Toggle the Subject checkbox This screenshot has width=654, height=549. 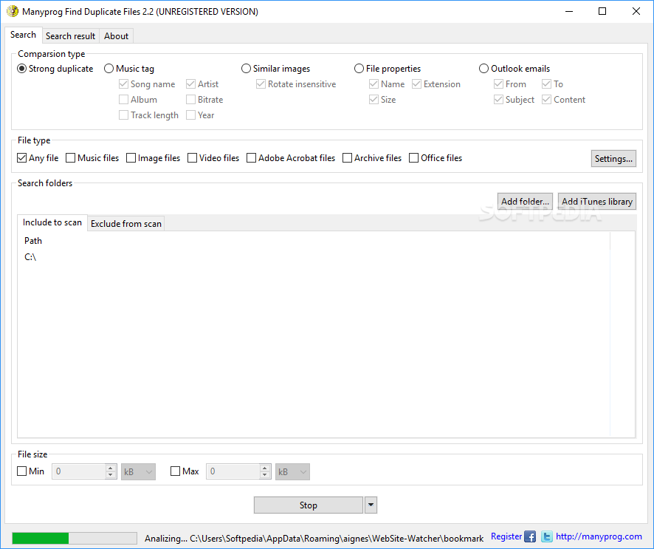point(514,99)
